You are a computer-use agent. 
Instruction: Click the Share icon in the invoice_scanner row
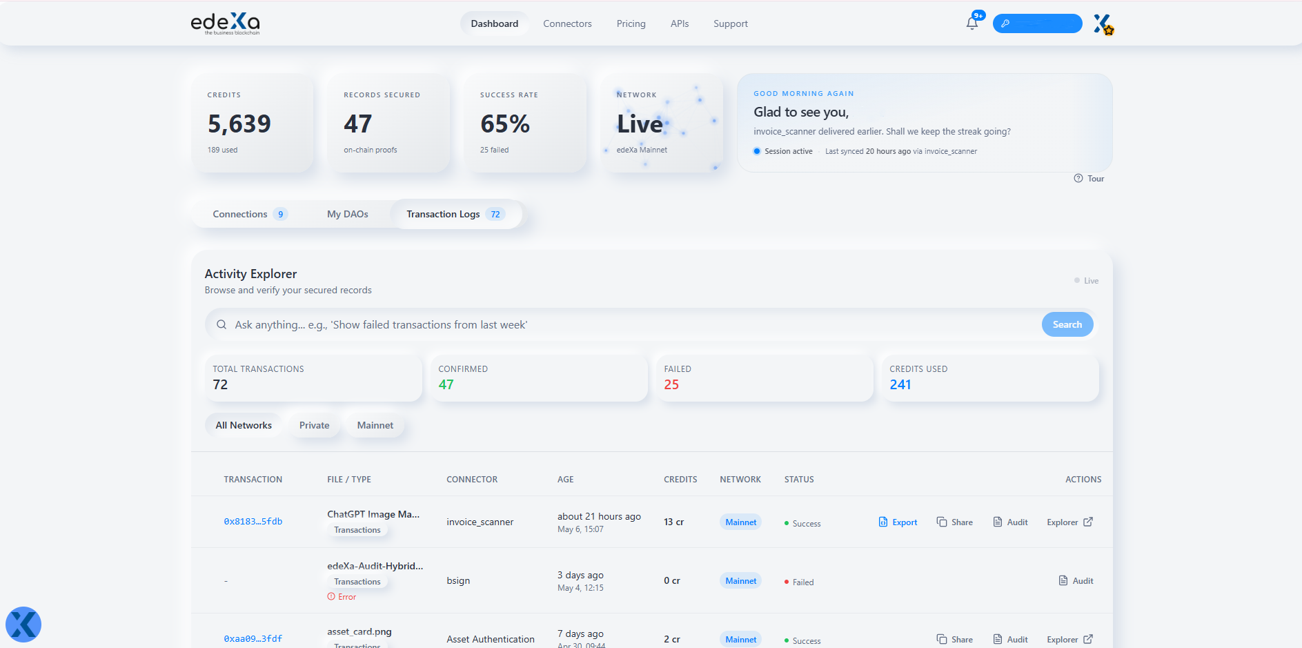tap(942, 522)
